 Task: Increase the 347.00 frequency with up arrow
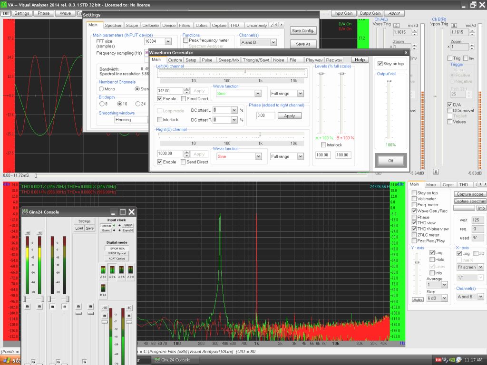pyautogui.click(x=186, y=89)
